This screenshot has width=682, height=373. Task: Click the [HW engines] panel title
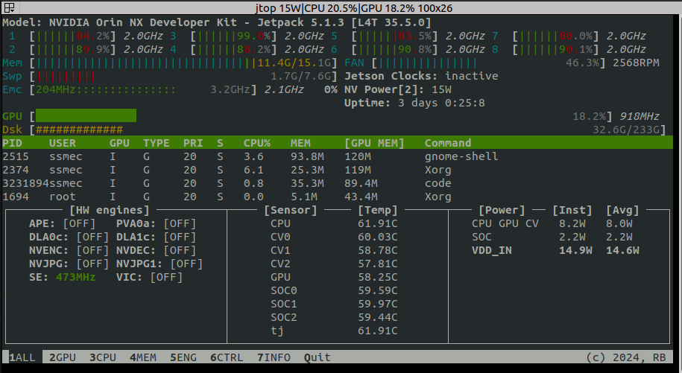point(109,210)
